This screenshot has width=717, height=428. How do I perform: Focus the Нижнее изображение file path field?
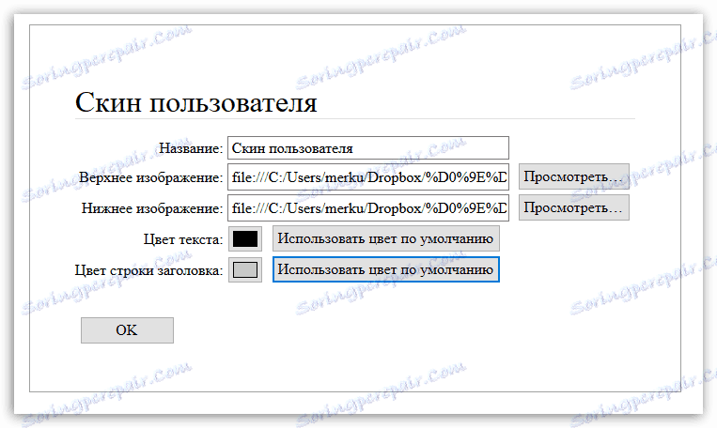(x=368, y=207)
